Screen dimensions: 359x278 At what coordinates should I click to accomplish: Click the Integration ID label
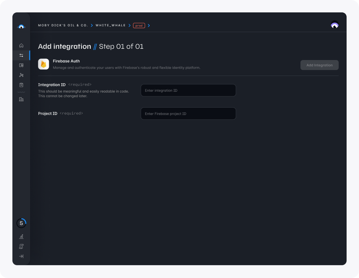click(52, 84)
